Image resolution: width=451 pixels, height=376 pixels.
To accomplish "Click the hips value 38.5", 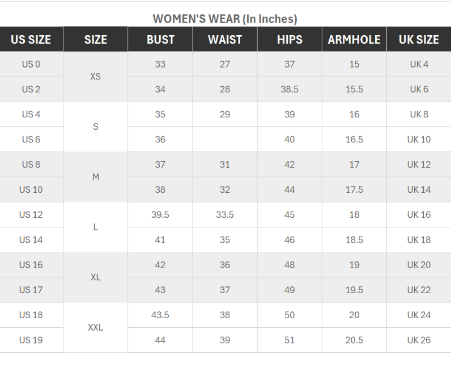I will 290,90.
